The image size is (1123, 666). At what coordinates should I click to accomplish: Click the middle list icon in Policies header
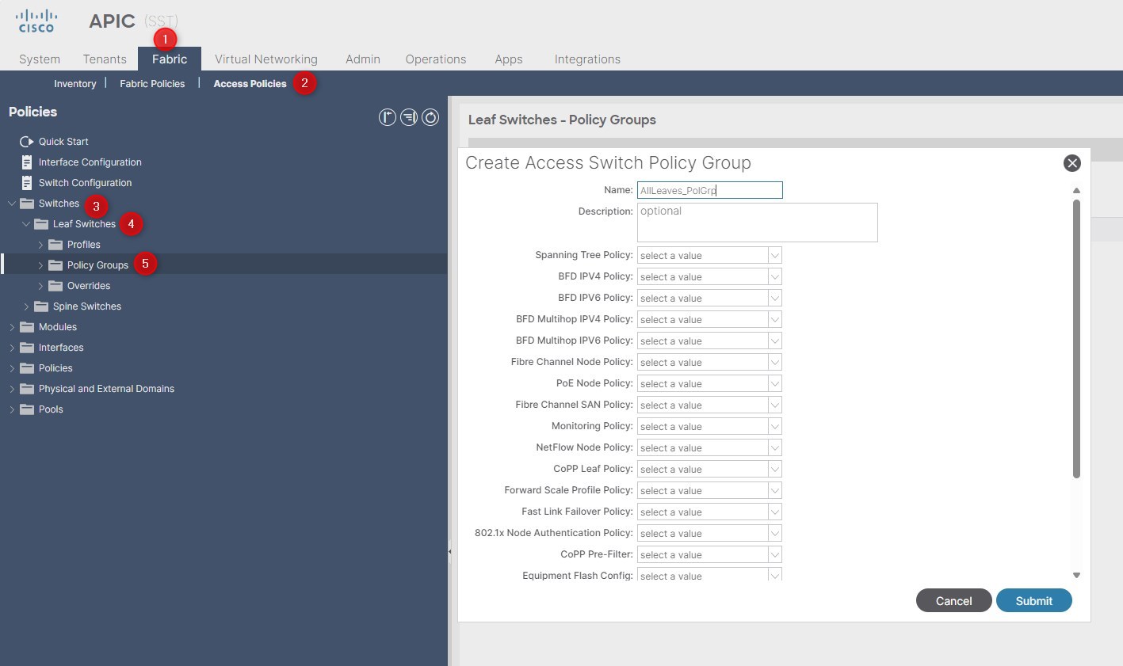pyautogui.click(x=409, y=118)
